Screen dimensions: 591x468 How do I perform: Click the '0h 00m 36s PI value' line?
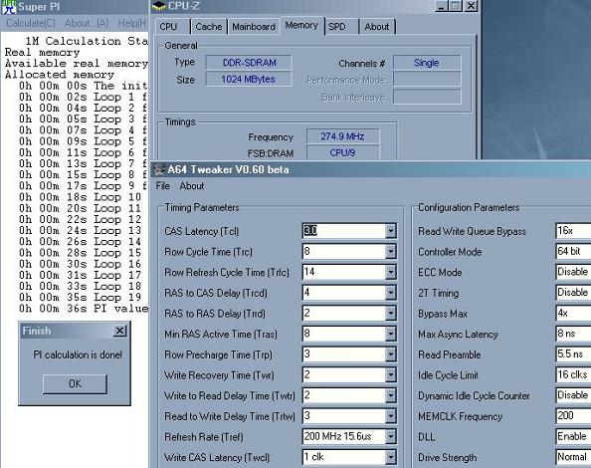pyautogui.click(x=84, y=309)
